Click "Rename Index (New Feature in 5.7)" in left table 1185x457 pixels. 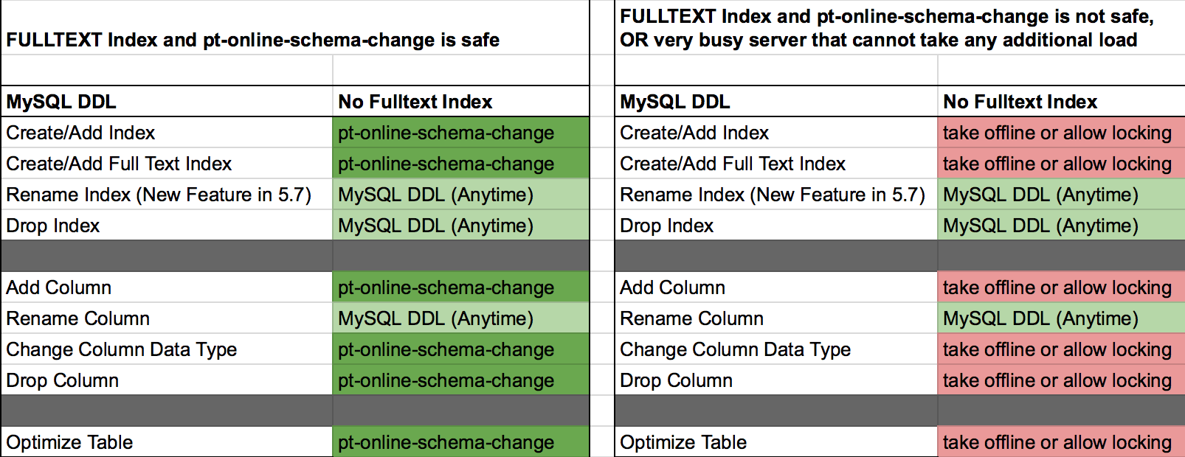159,195
